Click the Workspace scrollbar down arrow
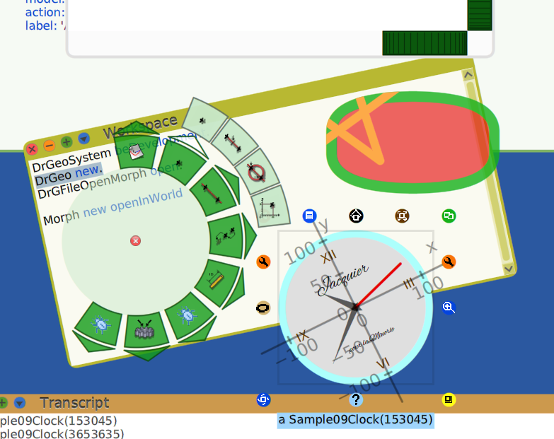 tap(509, 269)
